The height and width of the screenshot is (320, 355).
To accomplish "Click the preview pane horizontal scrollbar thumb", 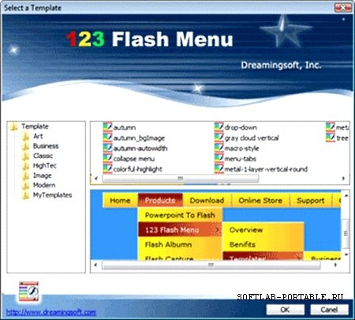I will coord(211,265).
